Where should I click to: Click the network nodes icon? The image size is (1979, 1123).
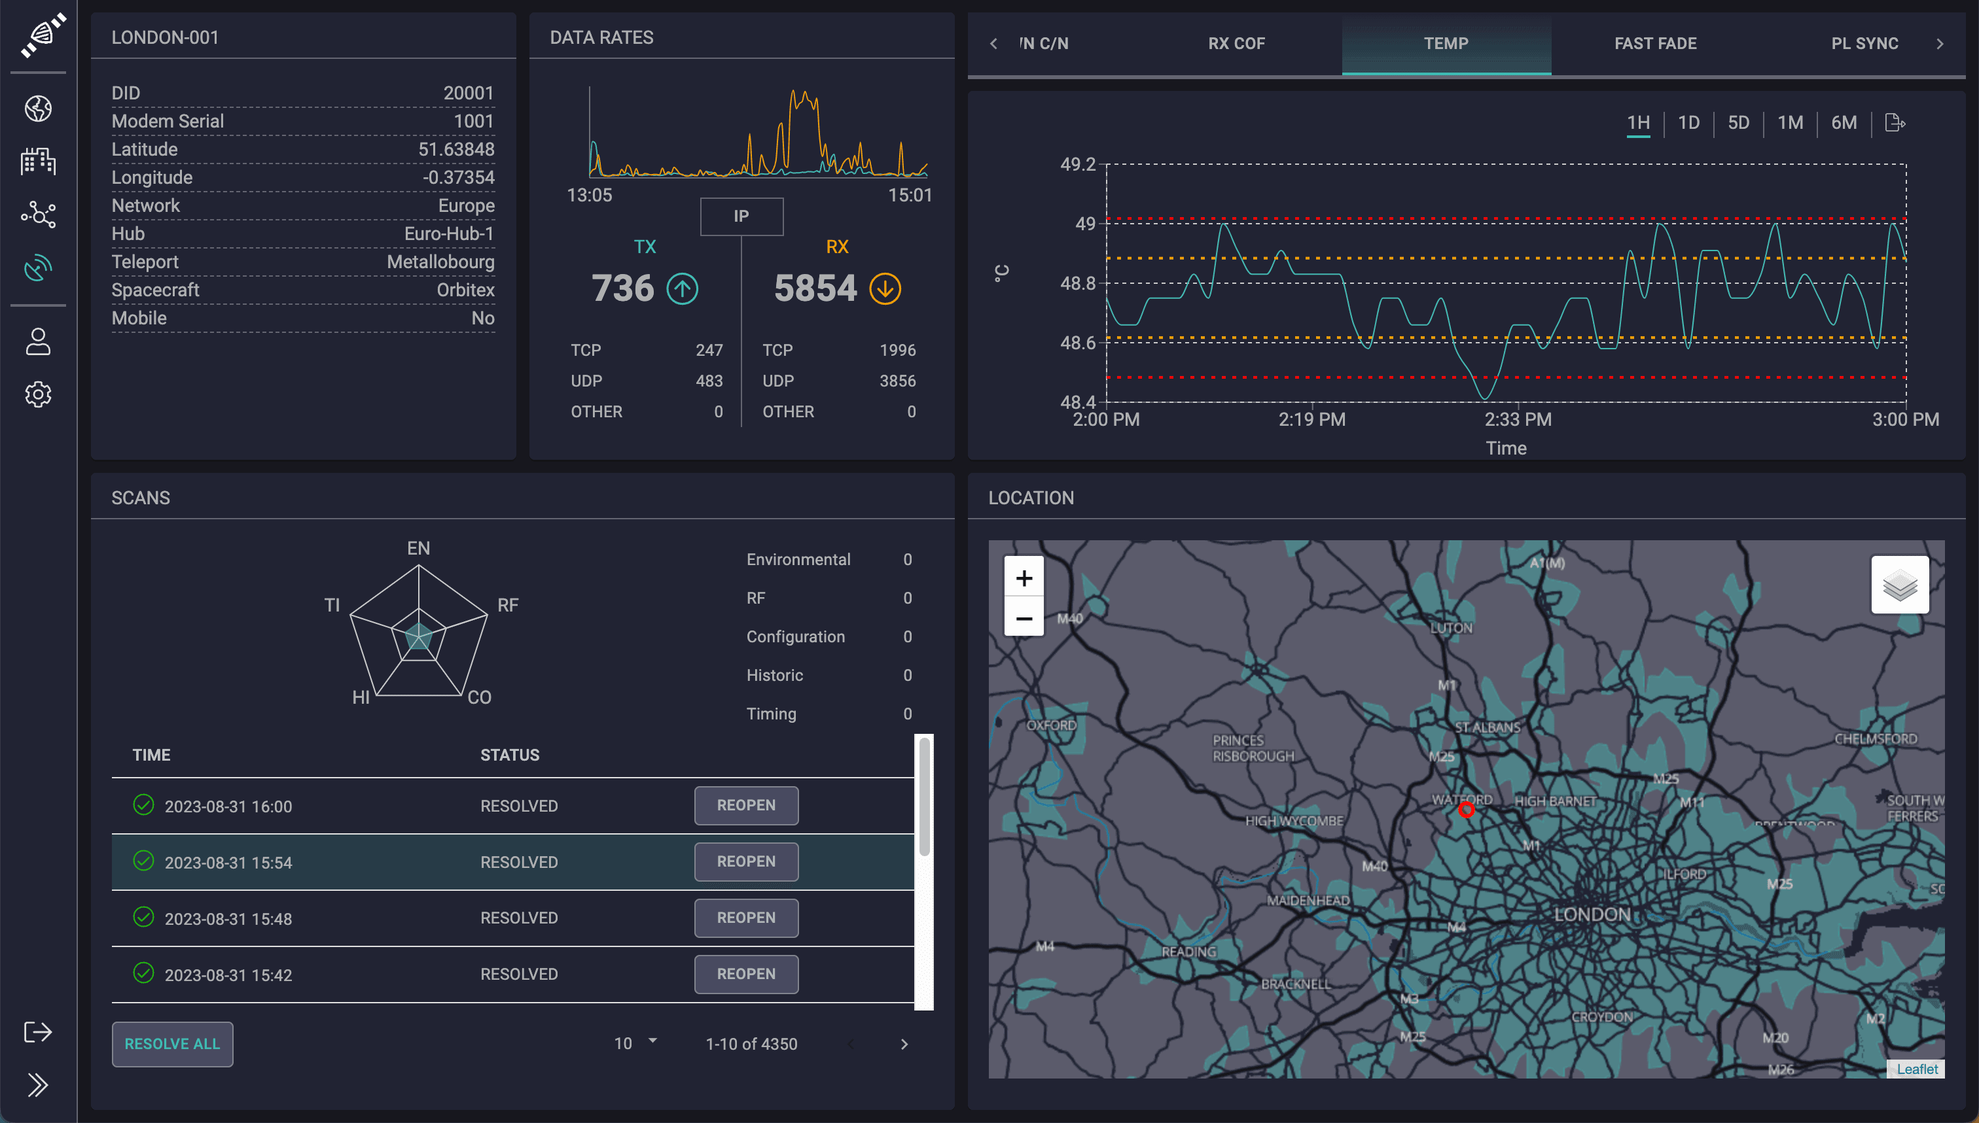coord(38,215)
